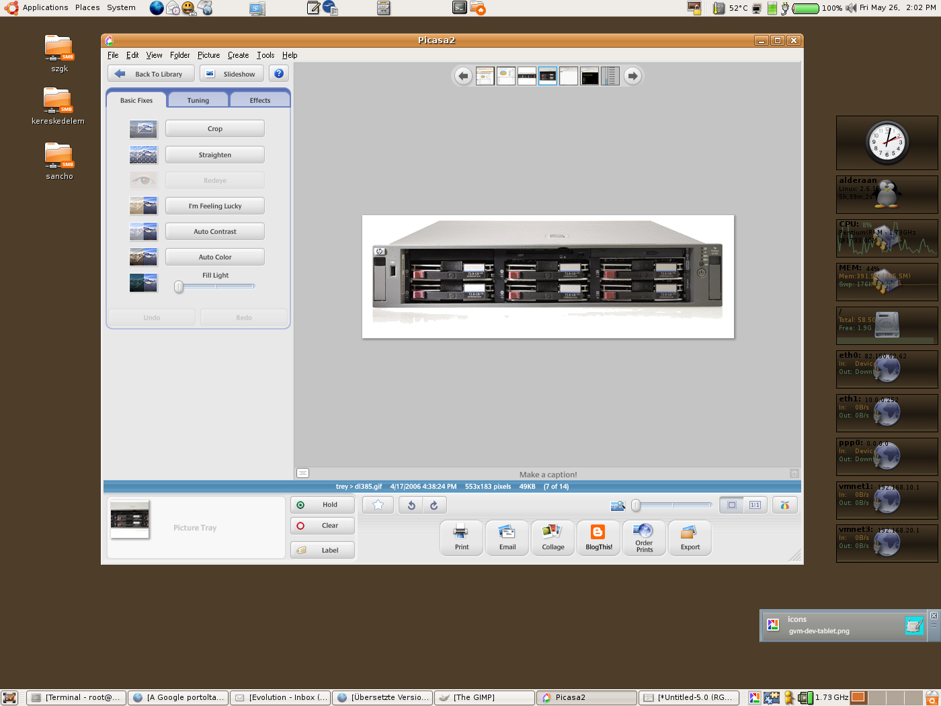Click the volume speaker icon in panel
The width and height of the screenshot is (941, 706).
[851, 8]
